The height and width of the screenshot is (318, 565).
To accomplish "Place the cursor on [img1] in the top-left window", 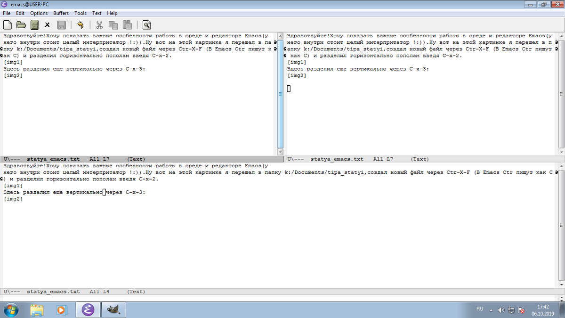I will 13,62.
